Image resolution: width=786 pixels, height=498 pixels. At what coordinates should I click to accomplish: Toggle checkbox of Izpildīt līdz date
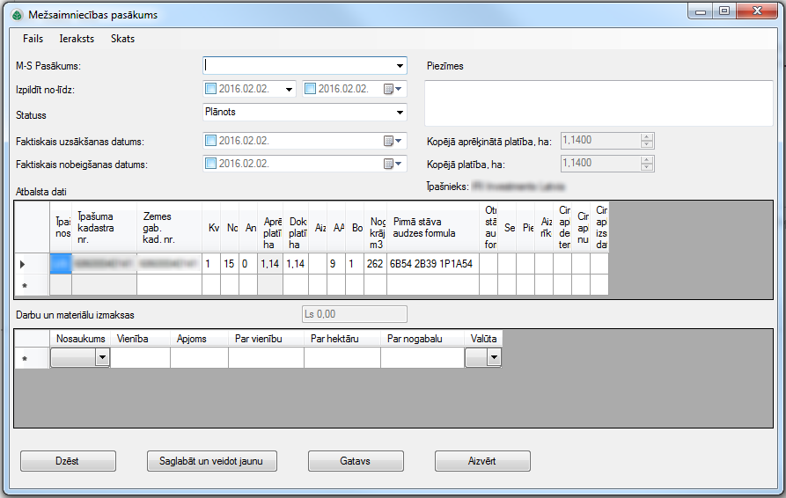coord(311,89)
